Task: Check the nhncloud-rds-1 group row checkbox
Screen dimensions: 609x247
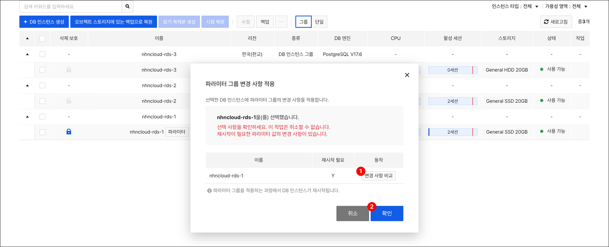Action: tap(42, 117)
